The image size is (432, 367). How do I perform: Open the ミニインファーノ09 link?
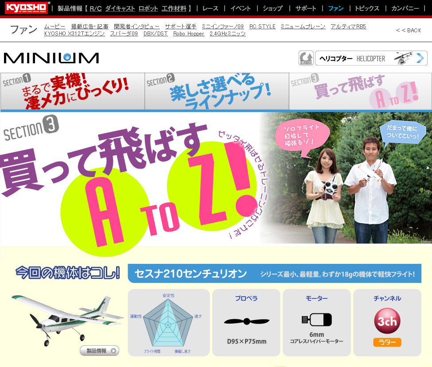(222, 27)
